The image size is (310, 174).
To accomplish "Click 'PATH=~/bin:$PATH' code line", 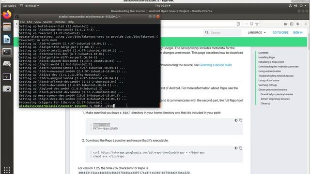I will tap(106, 129).
